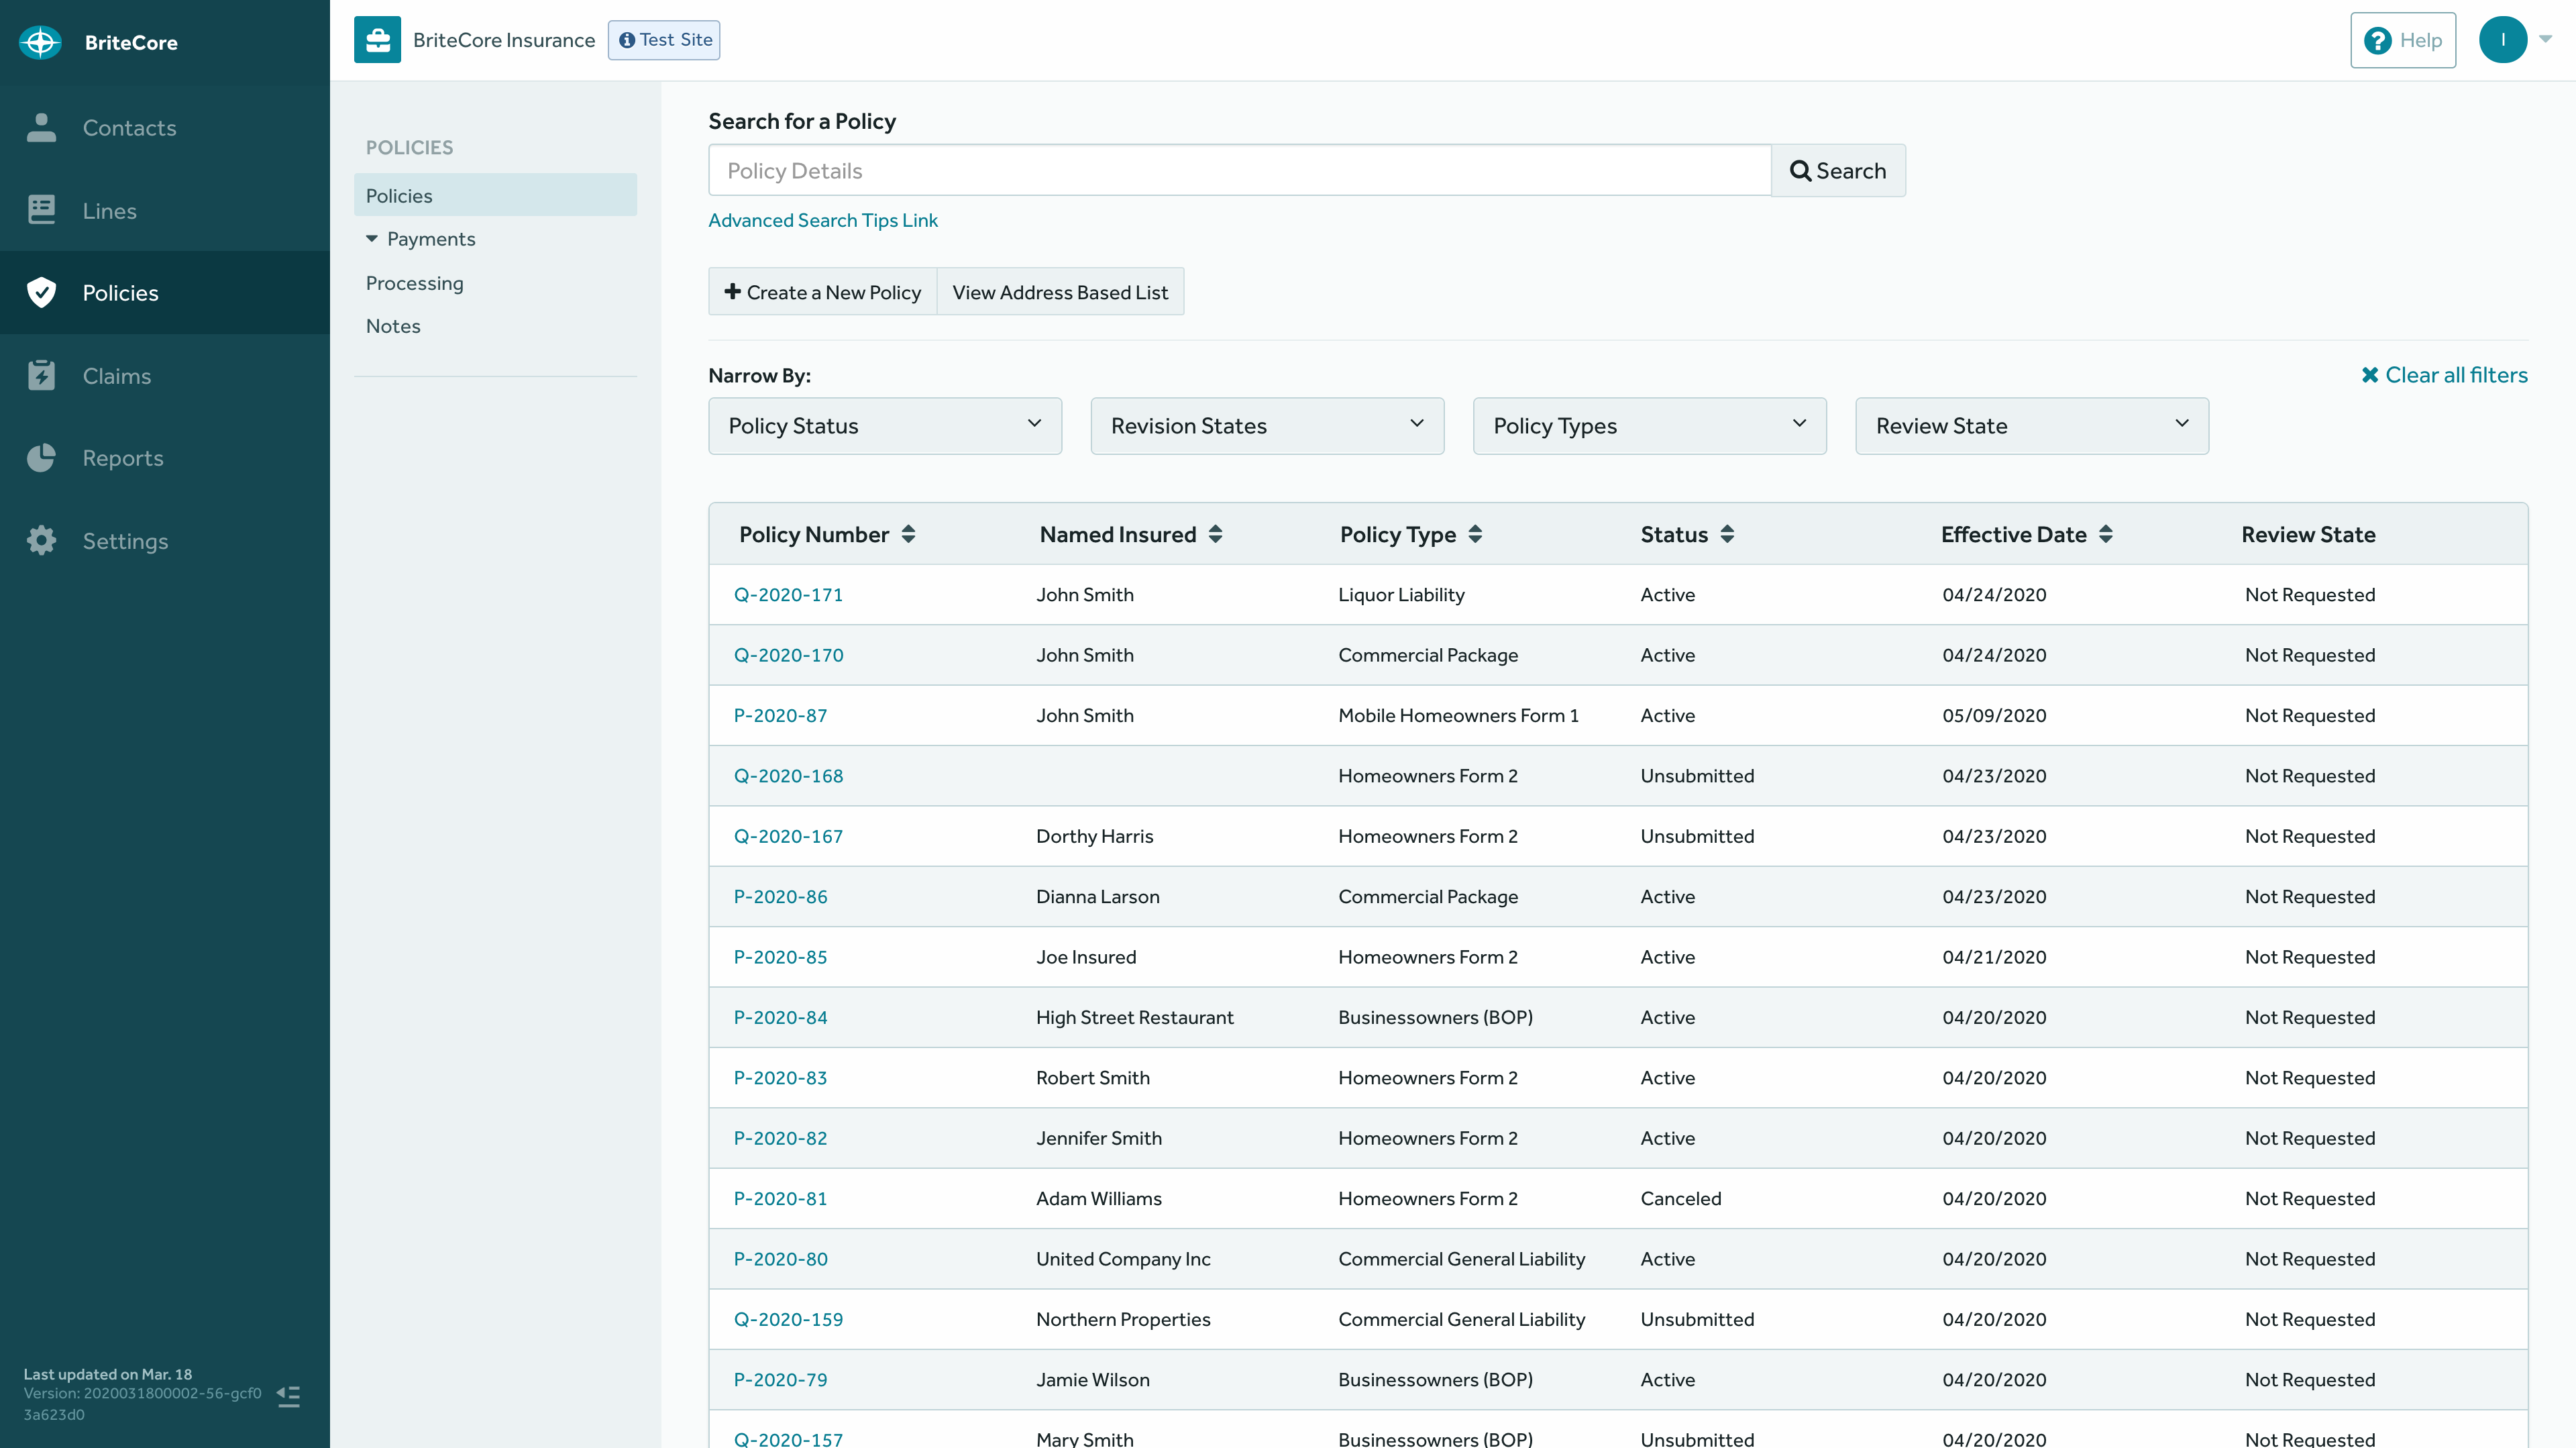Toggle sorting on Named Insured column

(x=1216, y=533)
